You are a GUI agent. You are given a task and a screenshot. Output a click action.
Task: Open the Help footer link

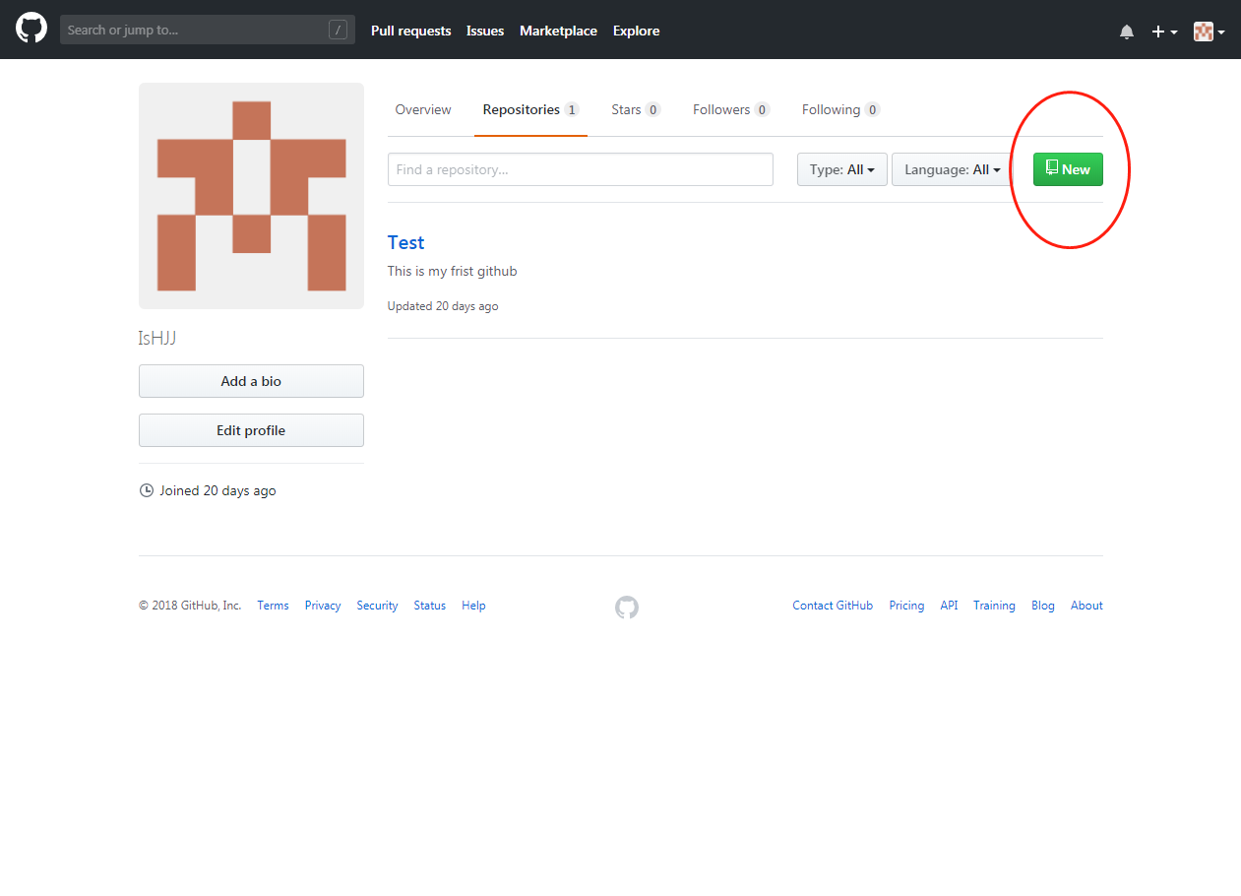click(x=473, y=606)
